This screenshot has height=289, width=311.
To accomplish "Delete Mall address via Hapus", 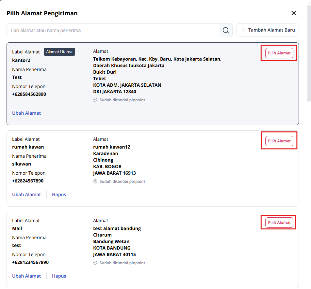I will (x=59, y=276).
